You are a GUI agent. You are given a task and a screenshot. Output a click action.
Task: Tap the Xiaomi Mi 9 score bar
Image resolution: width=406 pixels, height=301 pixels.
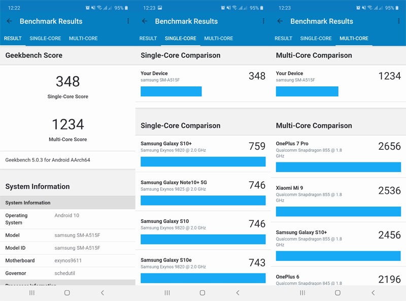(x=339, y=211)
